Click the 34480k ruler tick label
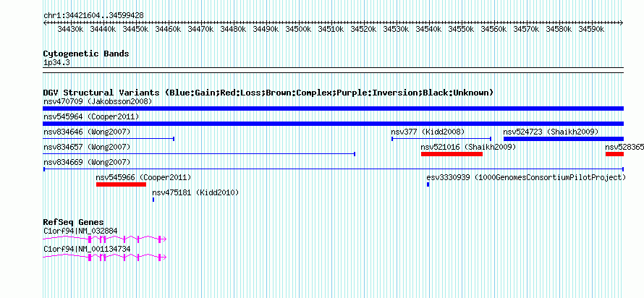This screenshot has width=644, height=298. point(234,30)
